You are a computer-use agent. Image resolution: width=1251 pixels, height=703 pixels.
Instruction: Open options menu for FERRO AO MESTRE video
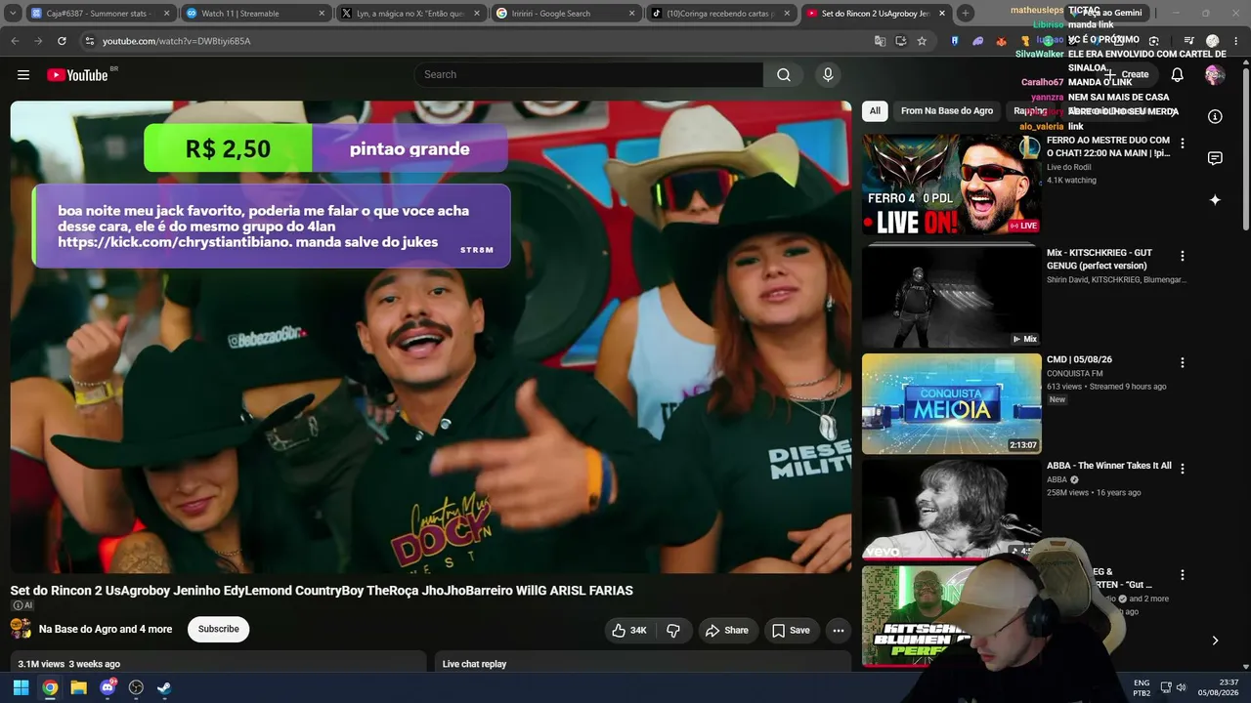1182,144
